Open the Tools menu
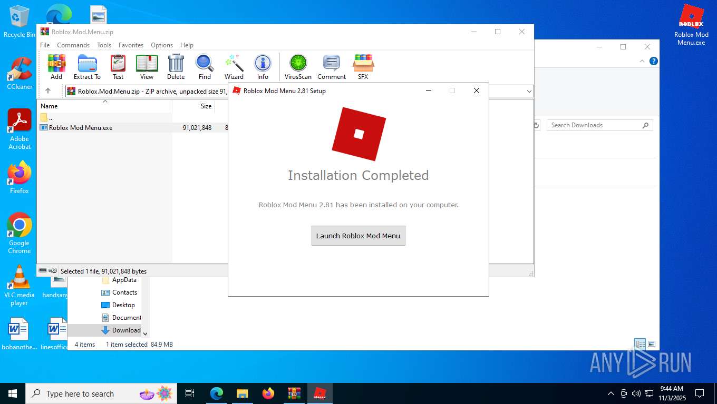 coord(104,45)
